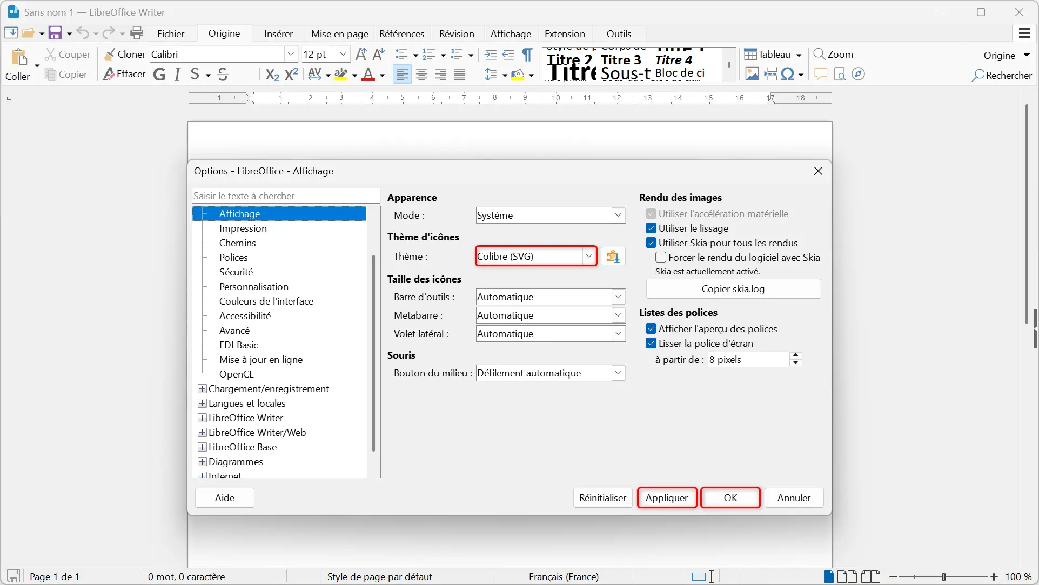Click the Save document icon

(55, 33)
